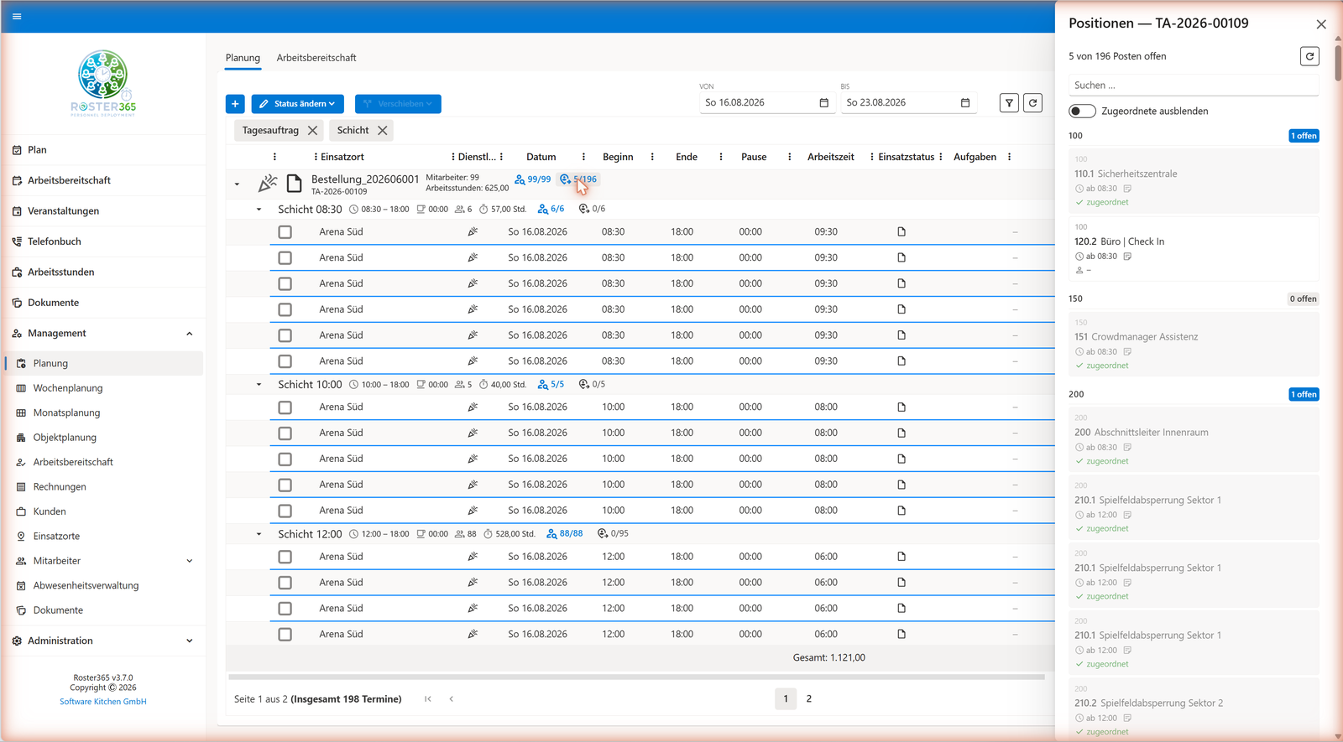Click the Monatsplanung grid icon
The height and width of the screenshot is (742, 1343).
click(21, 413)
